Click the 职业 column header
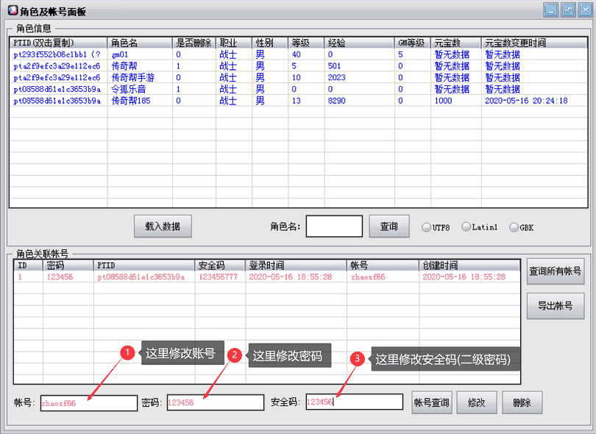 point(234,43)
